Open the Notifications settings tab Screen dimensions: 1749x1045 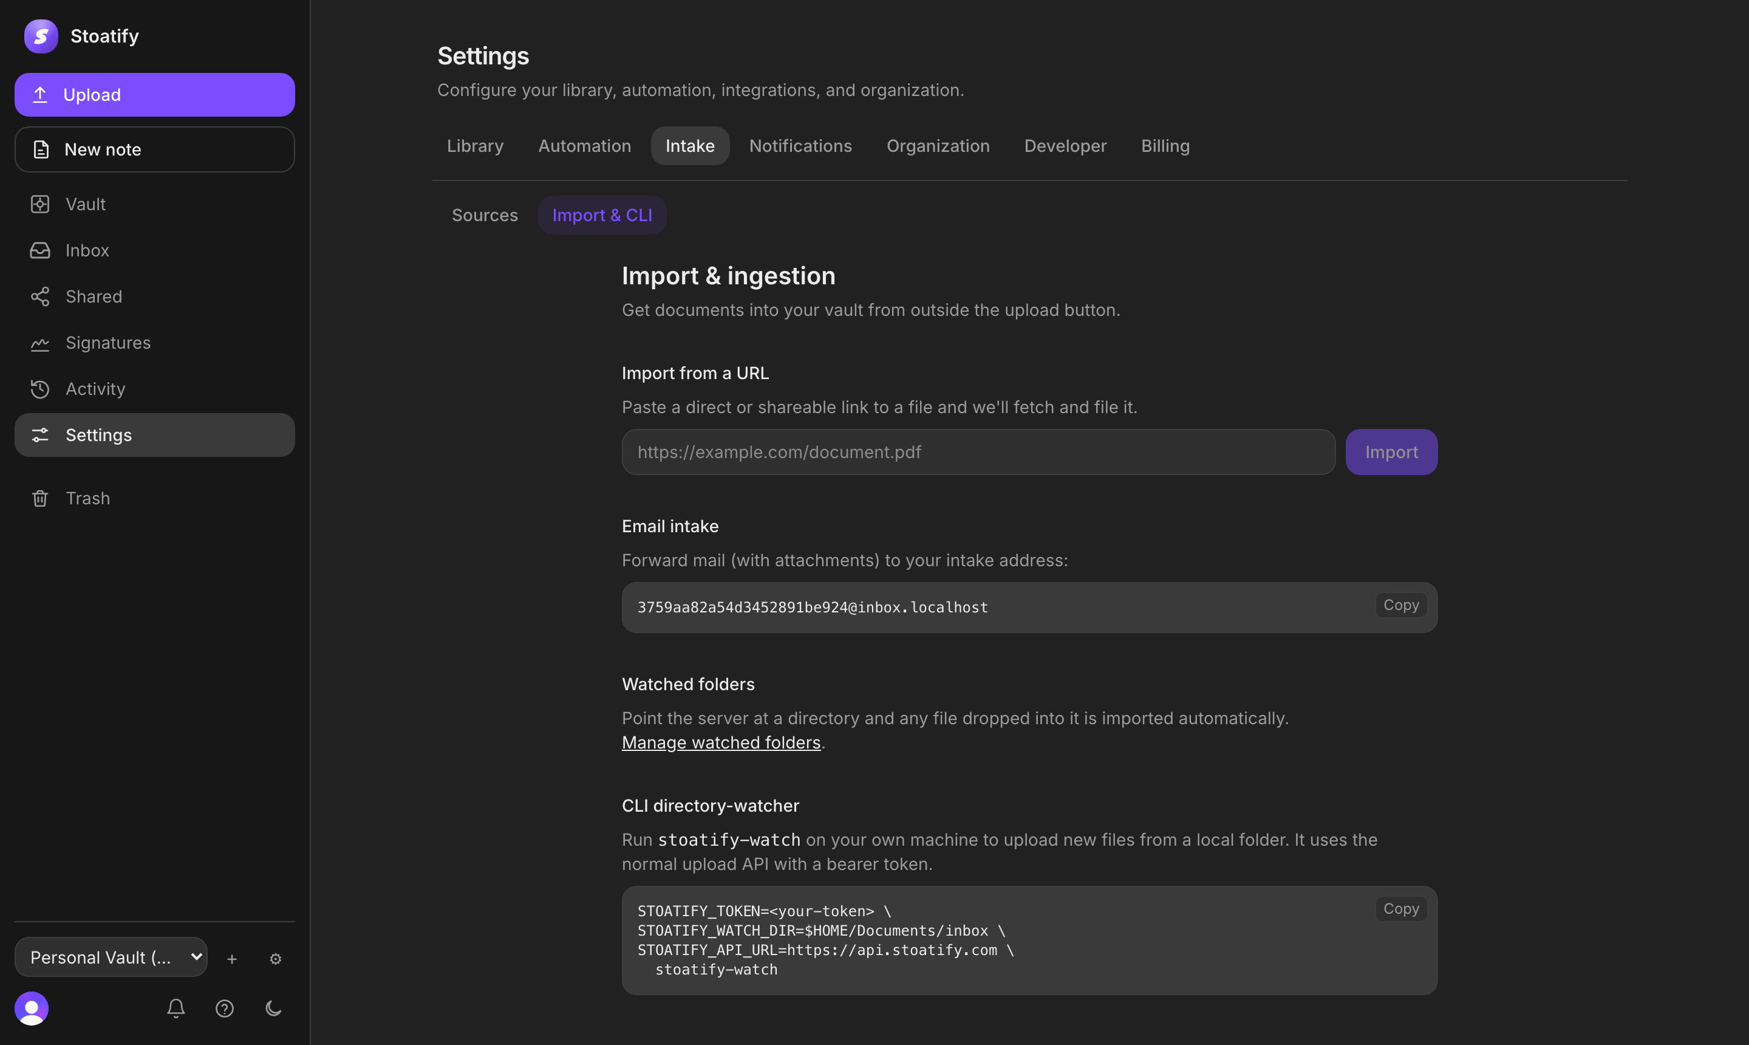[x=800, y=146]
